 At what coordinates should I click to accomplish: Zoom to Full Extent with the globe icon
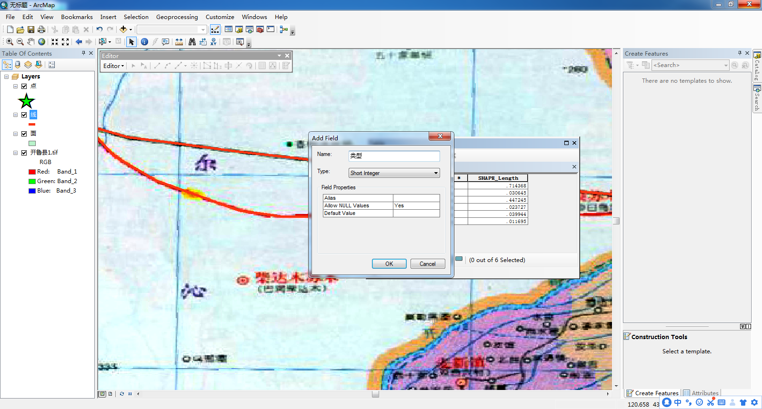click(x=42, y=42)
